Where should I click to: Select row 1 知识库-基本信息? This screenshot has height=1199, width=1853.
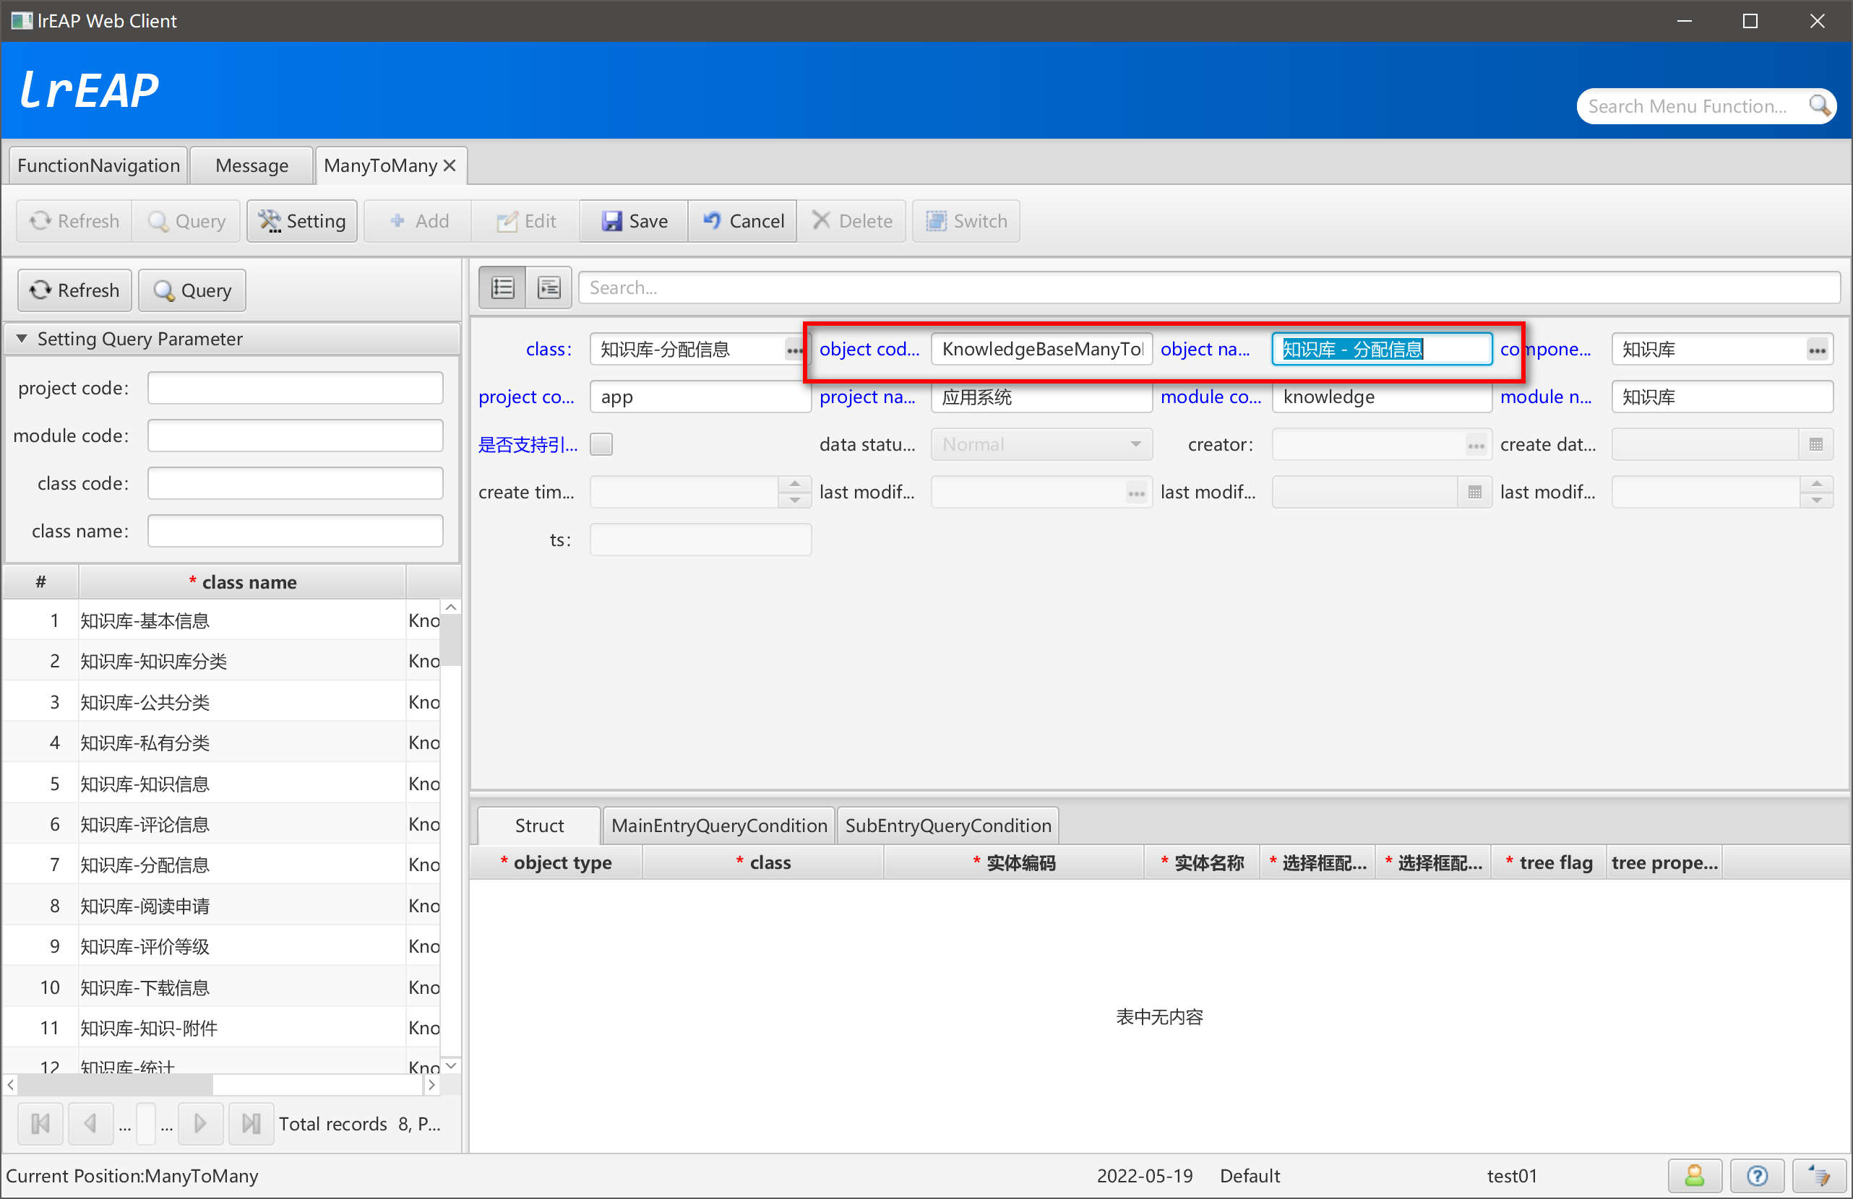pyautogui.click(x=222, y=621)
